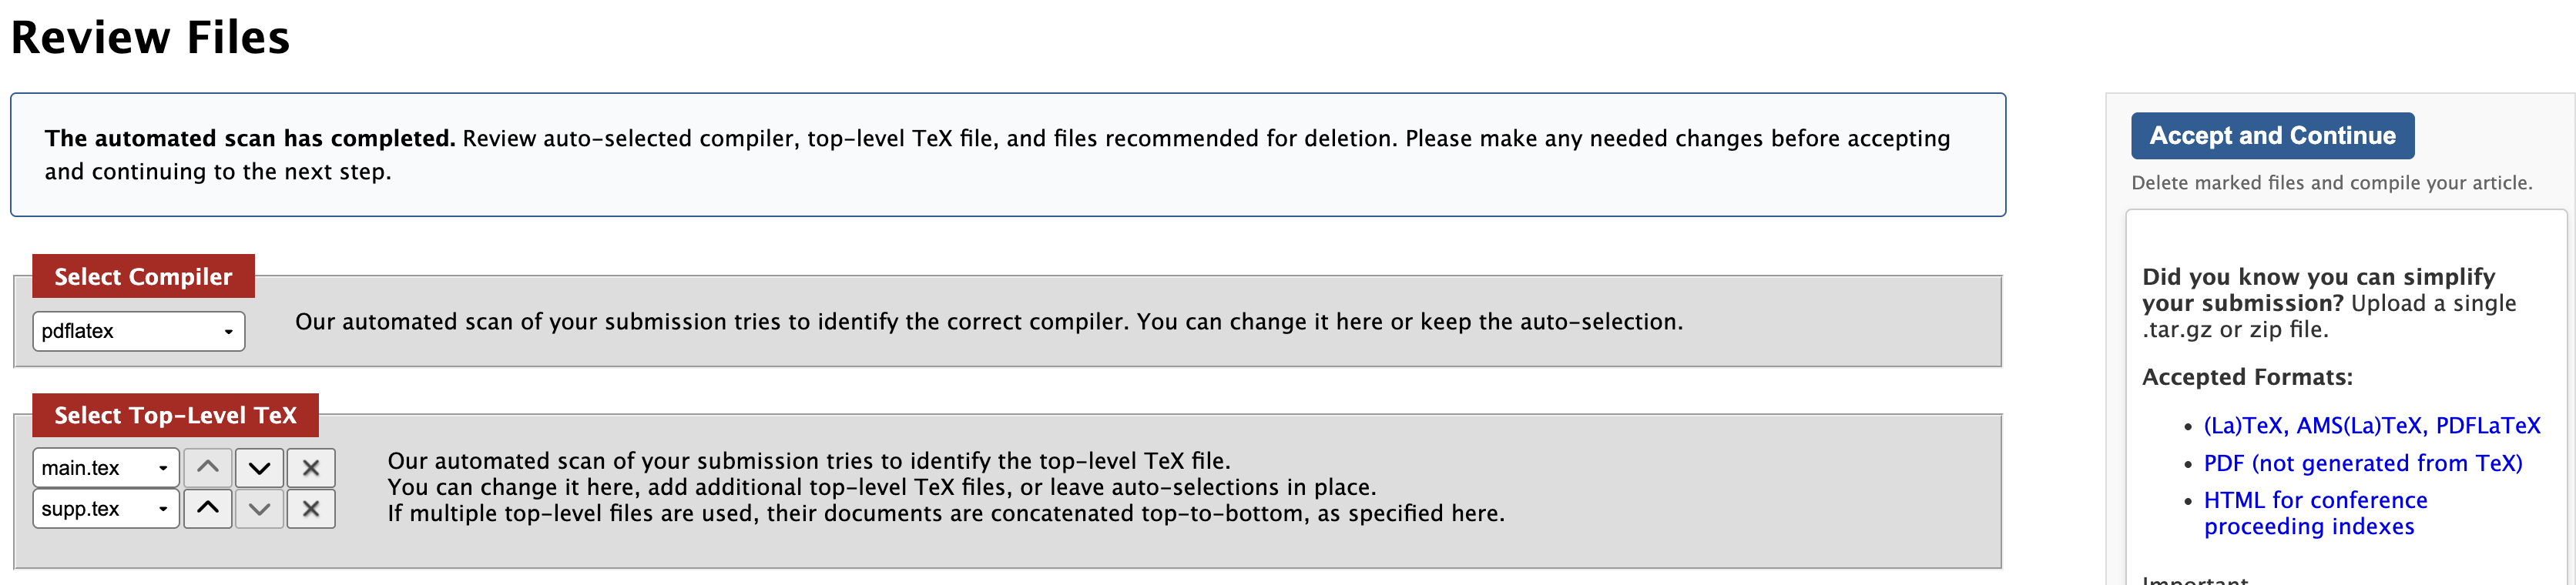Move main.tex up using its up arrow
2576x585 pixels.
(207, 467)
